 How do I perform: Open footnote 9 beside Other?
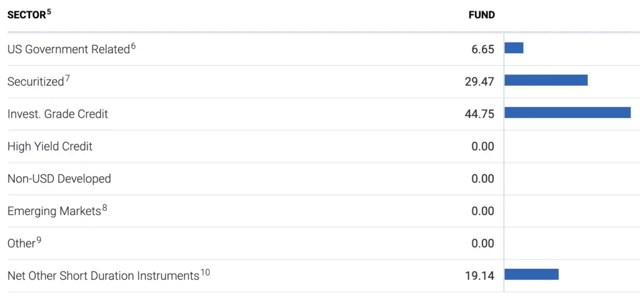click(x=39, y=241)
